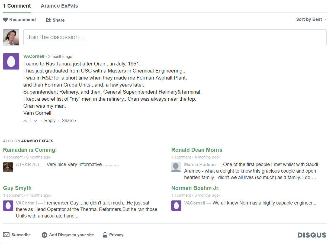
Task: Open the Norman Boehm Jr. article
Action: [x=195, y=188]
